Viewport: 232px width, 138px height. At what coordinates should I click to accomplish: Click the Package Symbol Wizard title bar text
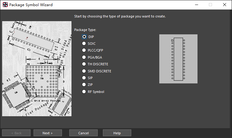pos(31,5)
